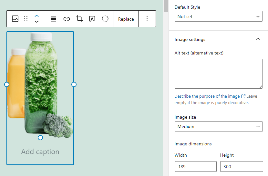The height and width of the screenshot is (176, 268).
Task: Click the Add caption placeholder text
Action: point(40,152)
